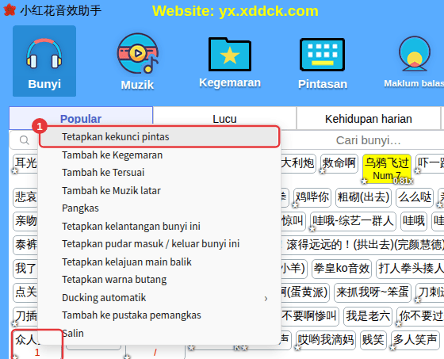Click favorite star on 鸡哔你 sound

point(295,204)
